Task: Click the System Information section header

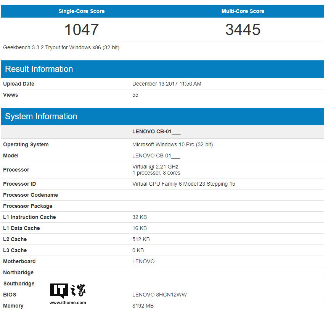Action: [162, 117]
